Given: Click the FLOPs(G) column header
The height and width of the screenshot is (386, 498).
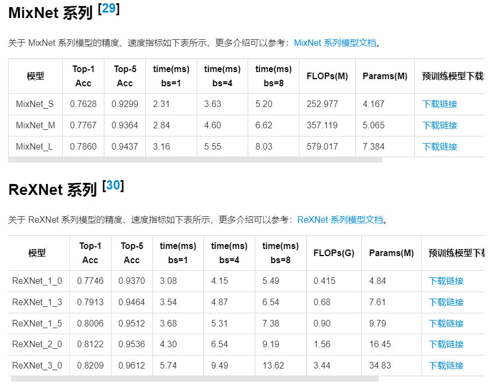Looking at the screenshot, I should [334, 253].
